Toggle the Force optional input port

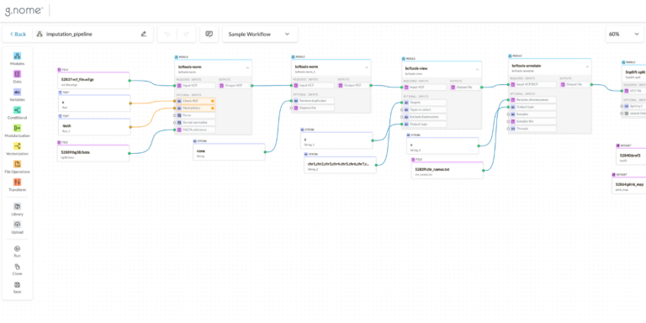tap(175, 115)
